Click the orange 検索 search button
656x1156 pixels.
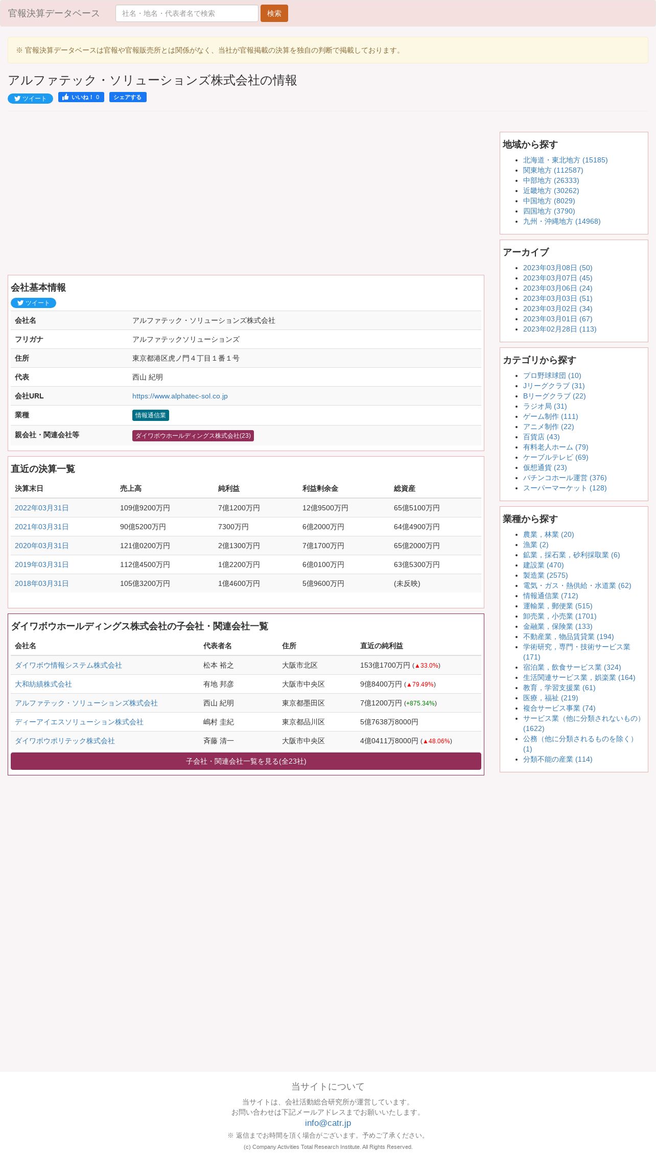pyautogui.click(x=274, y=13)
